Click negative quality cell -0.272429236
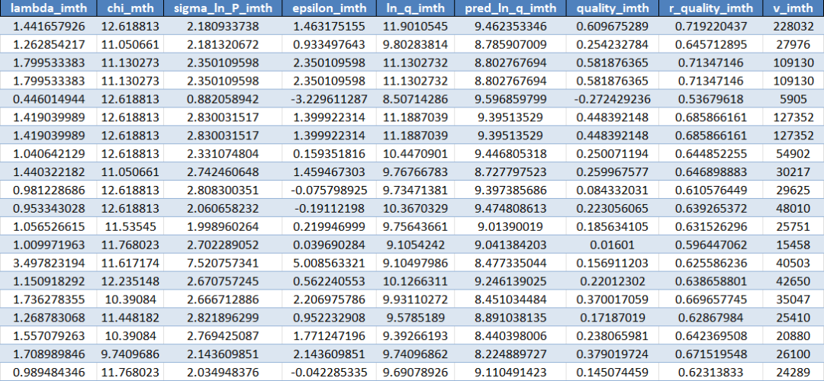824x381 pixels. click(x=612, y=98)
